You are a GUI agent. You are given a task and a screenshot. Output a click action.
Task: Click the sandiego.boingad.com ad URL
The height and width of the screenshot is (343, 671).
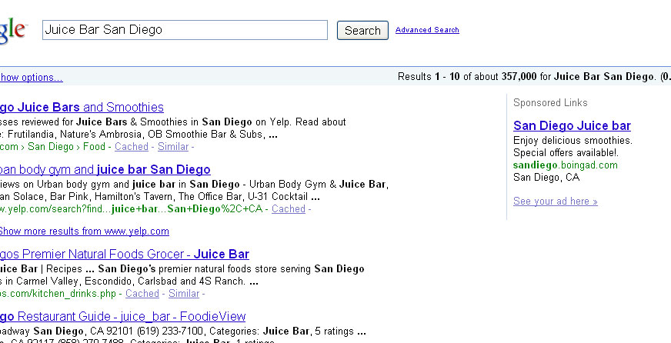coord(566,165)
